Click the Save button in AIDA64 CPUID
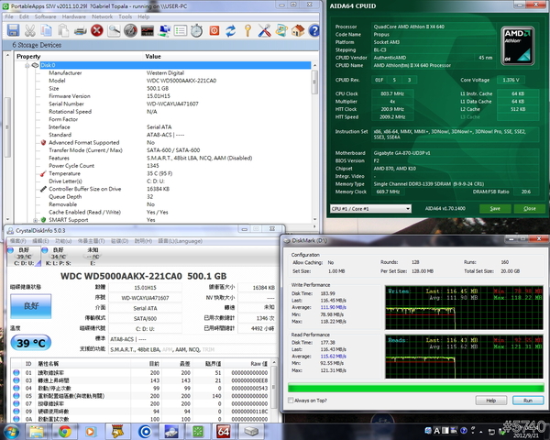This screenshot has width=550, height=440. pyautogui.click(x=495, y=208)
